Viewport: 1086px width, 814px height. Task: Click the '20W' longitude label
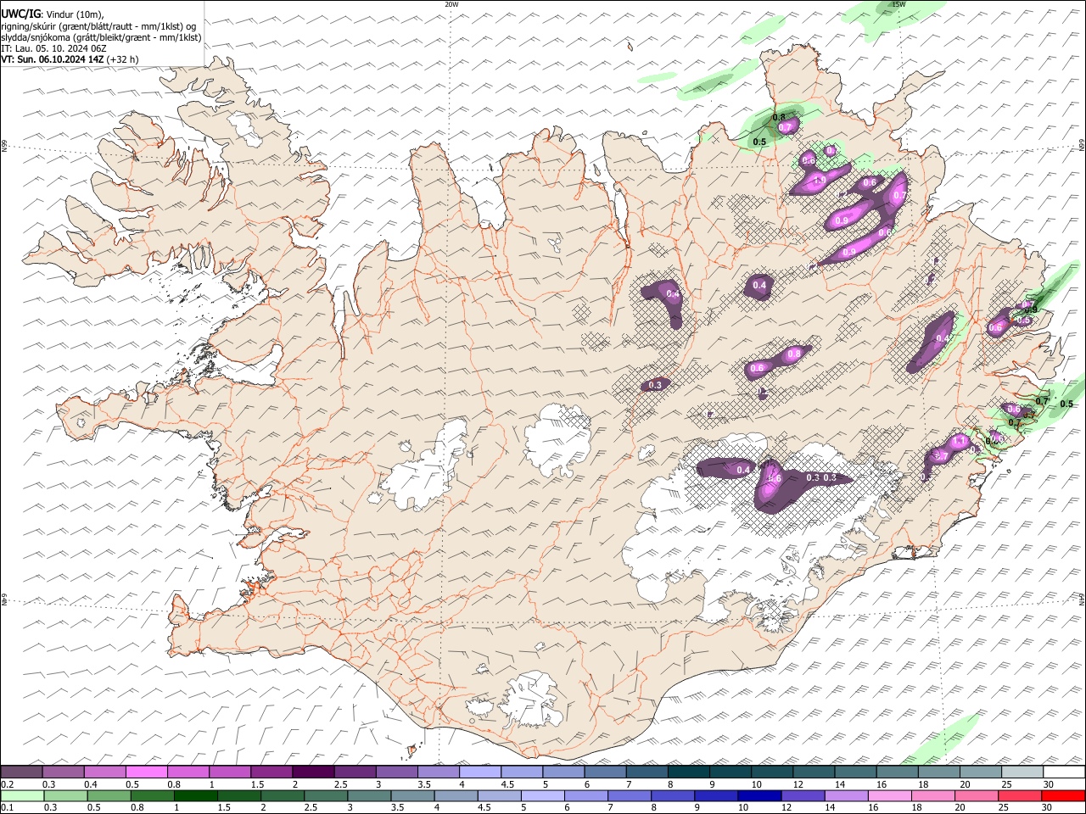click(x=451, y=4)
